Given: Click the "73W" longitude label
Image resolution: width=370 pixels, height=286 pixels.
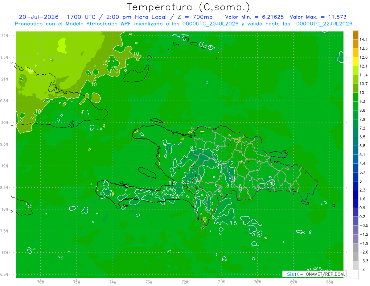Looking at the screenshot, I should click(x=149, y=282).
